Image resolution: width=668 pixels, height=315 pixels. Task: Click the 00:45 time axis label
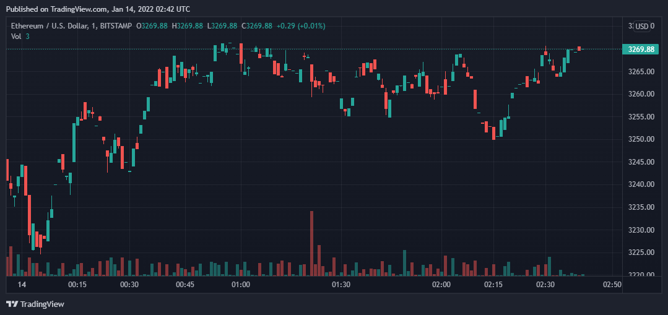(185, 285)
